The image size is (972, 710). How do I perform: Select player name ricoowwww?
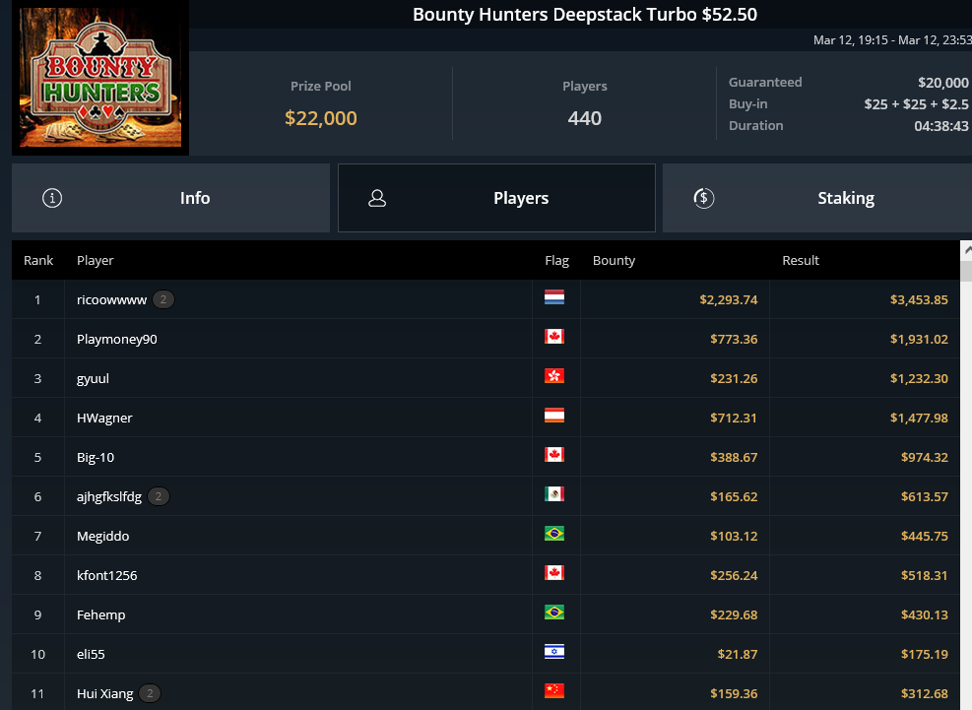[111, 300]
